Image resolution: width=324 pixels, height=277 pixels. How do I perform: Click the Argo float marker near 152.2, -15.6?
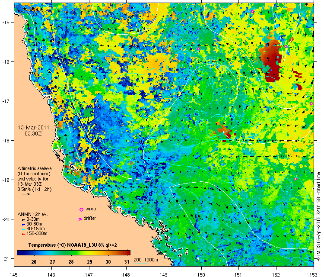click(x=286, y=46)
